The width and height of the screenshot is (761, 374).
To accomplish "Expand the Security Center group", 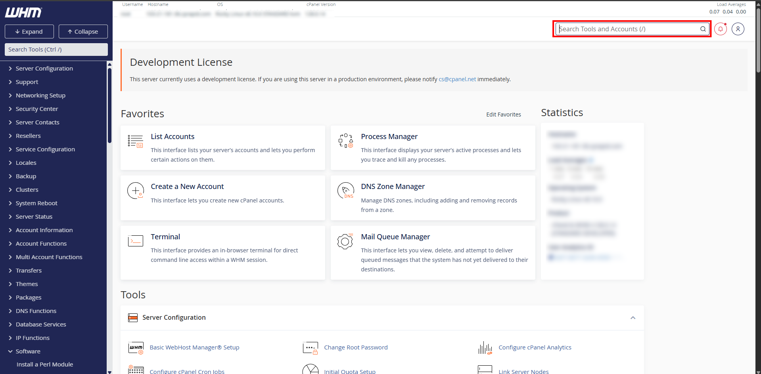I will click(x=36, y=109).
